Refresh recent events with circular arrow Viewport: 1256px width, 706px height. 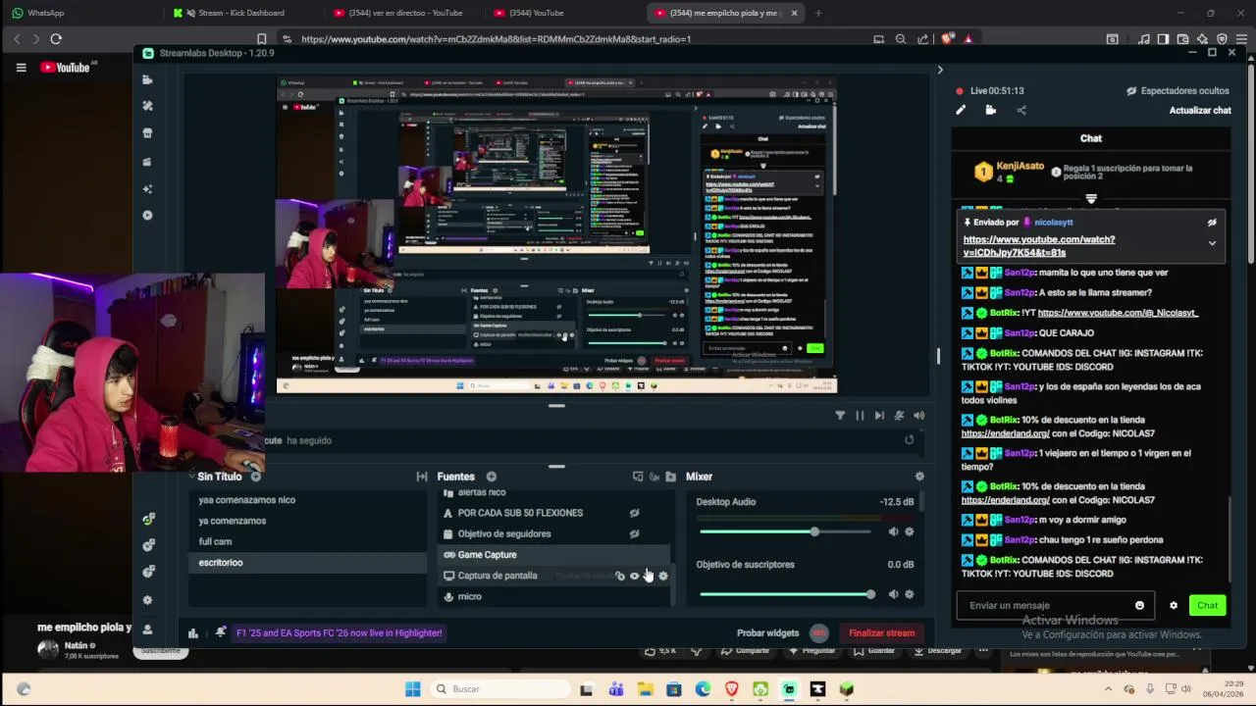tap(909, 440)
